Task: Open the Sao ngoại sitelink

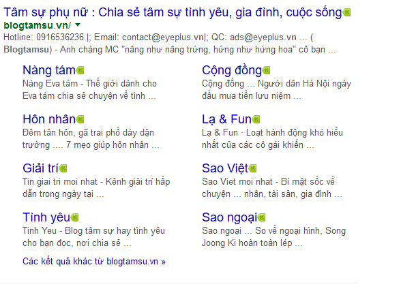Action: pos(229,217)
